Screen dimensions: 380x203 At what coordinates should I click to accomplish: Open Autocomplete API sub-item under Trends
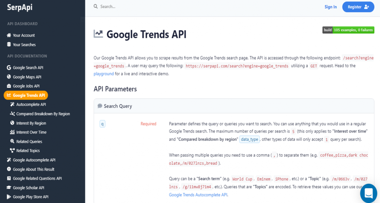(x=31, y=104)
